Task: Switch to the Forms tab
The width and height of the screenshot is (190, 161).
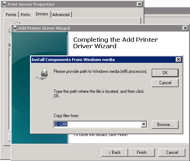Action: pos(11,15)
